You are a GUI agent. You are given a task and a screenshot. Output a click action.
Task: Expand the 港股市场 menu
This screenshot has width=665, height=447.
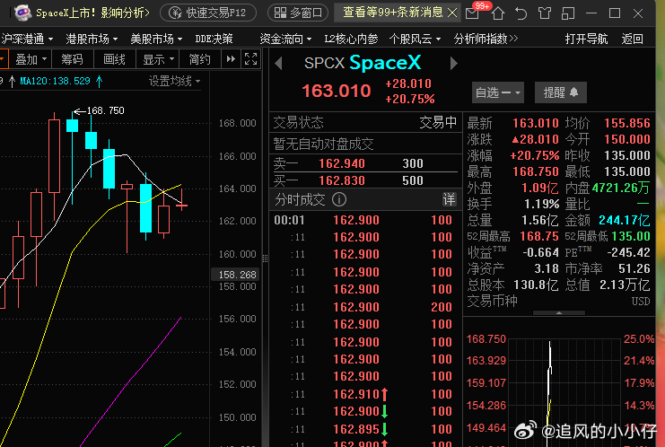pyautogui.click(x=92, y=39)
